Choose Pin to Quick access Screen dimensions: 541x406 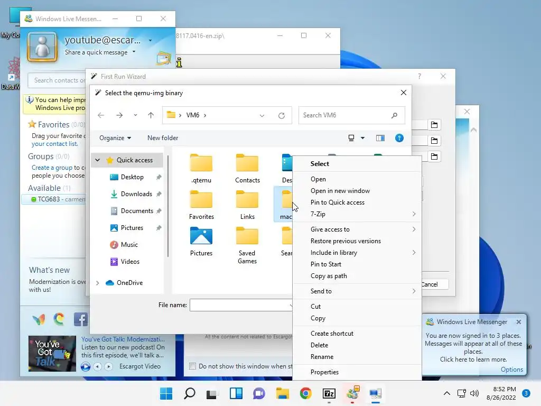357,202
